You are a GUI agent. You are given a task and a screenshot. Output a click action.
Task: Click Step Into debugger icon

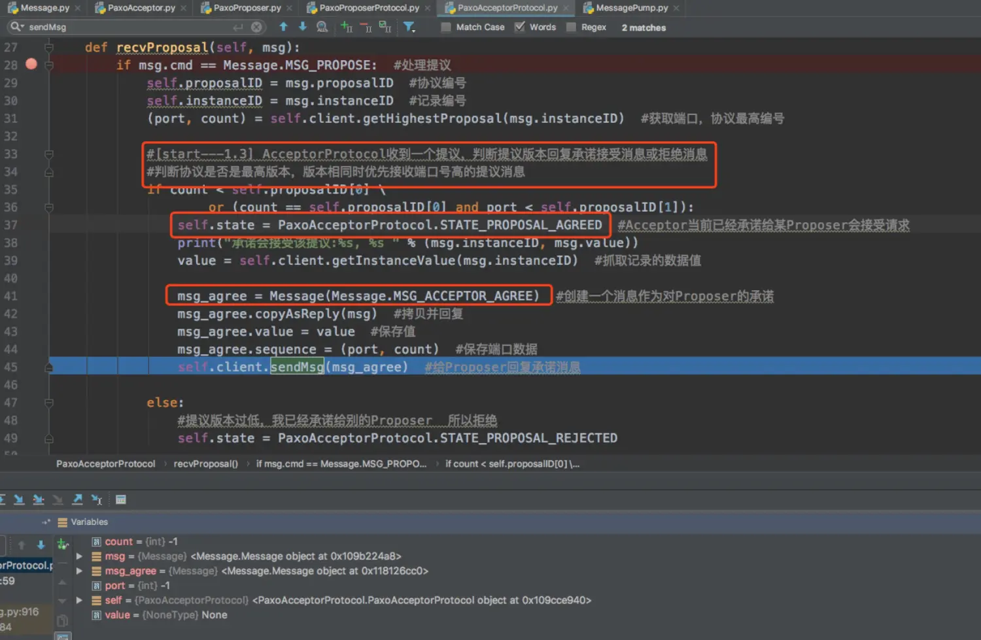pyautogui.click(x=19, y=499)
